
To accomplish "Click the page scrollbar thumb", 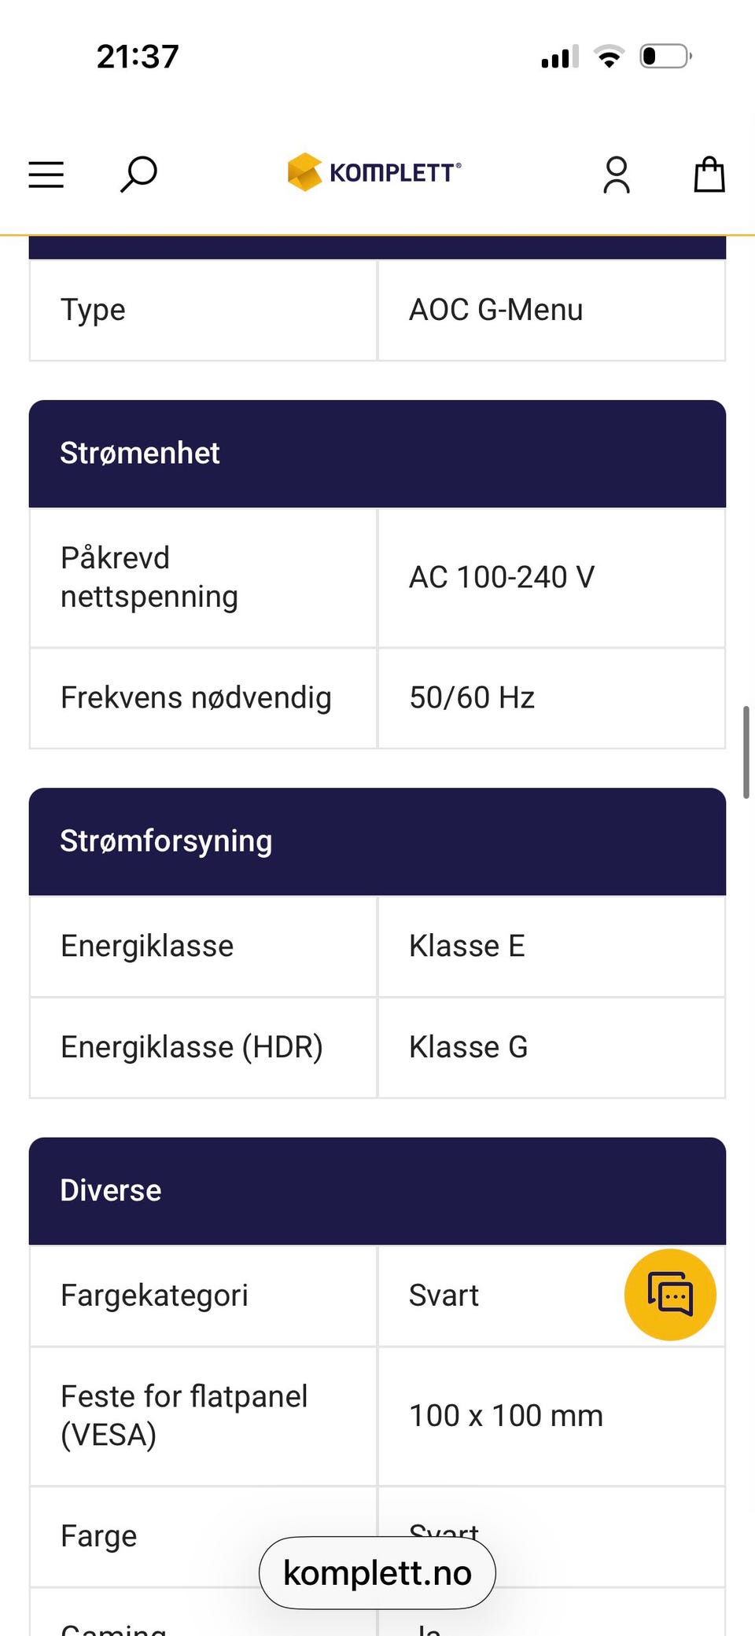I will [746, 752].
